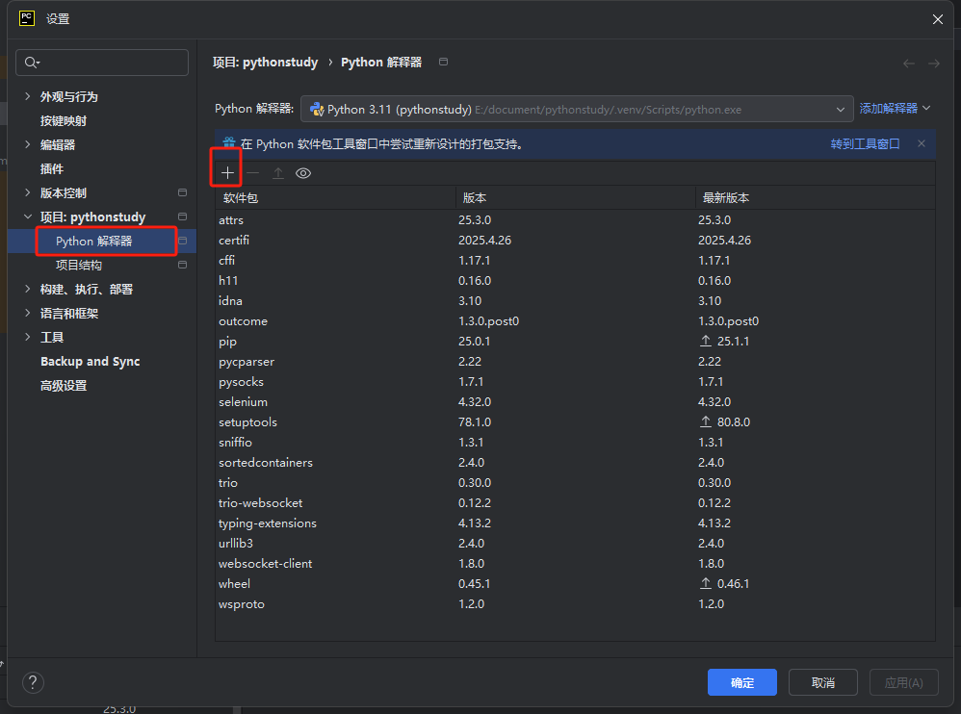The image size is (961, 714).
Task: Expand the 工具 section
Action: click(28, 337)
